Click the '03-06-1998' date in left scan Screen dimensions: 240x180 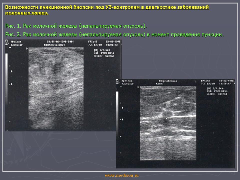tap(113, 42)
